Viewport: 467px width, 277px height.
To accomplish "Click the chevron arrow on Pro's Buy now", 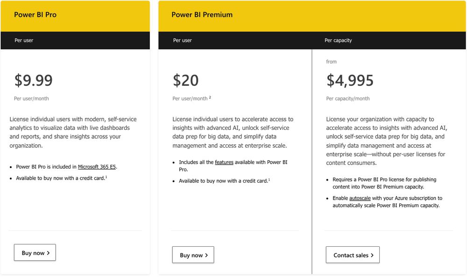I will click(x=48, y=253).
